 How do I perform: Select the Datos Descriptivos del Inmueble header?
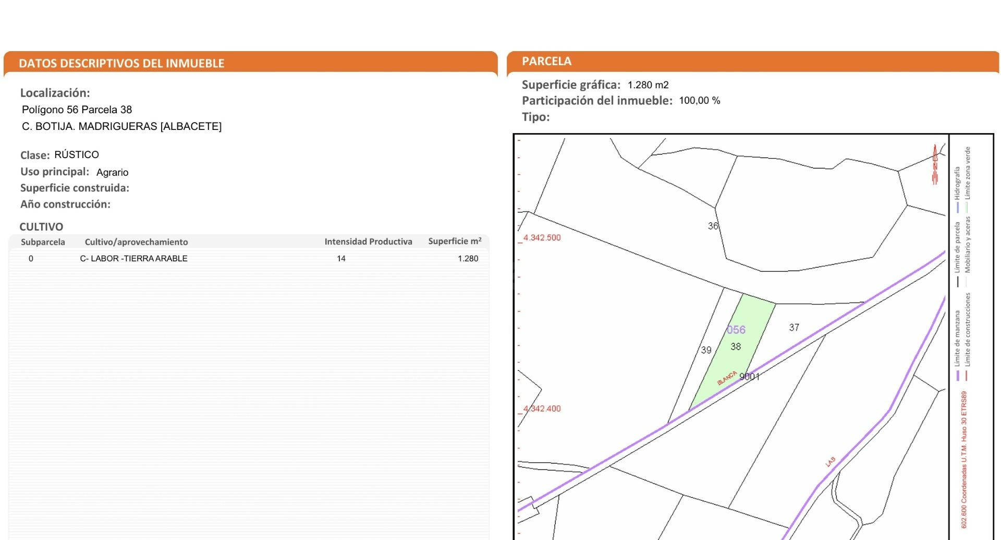coord(121,63)
